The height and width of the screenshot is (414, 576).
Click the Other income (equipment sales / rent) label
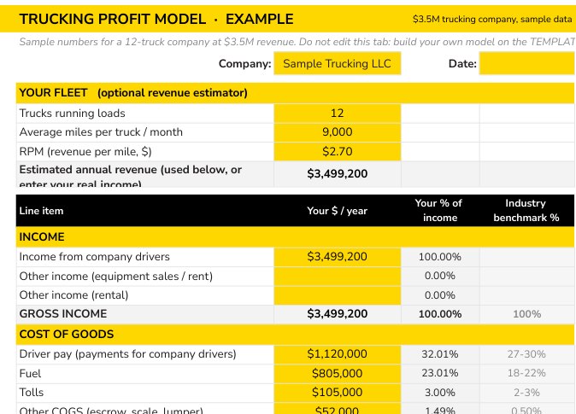116,276
